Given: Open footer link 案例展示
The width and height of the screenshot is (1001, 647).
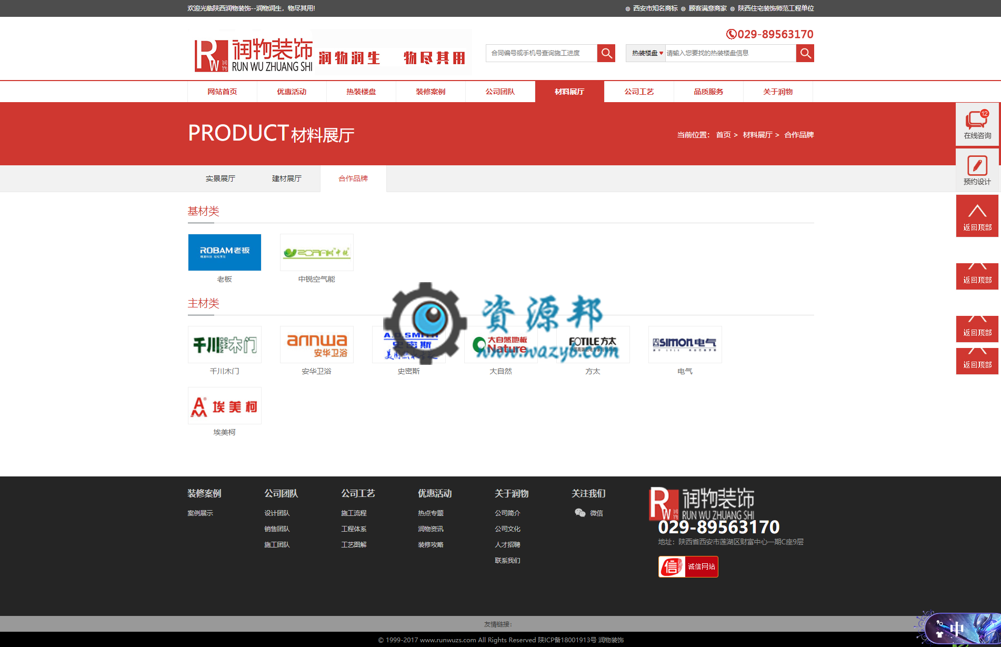Looking at the screenshot, I should click(x=201, y=513).
